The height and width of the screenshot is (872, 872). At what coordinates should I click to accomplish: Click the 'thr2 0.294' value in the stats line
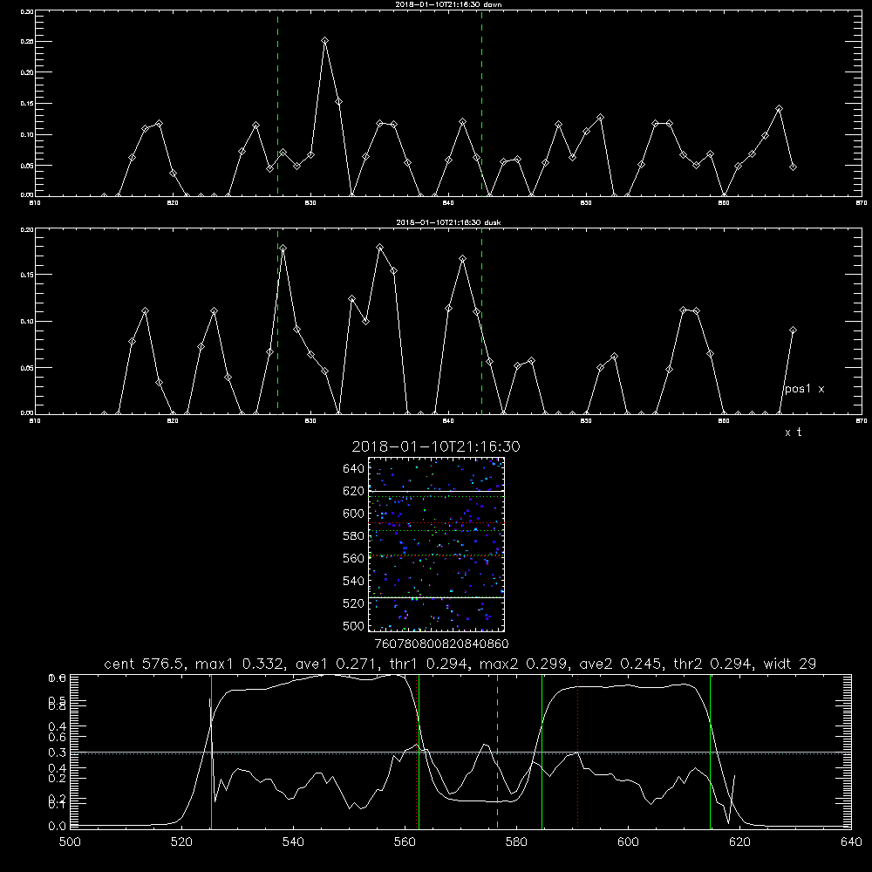pyautogui.click(x=714, y=664)
